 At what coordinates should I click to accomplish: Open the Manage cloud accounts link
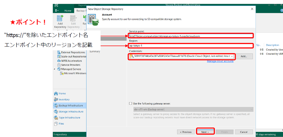pyautogui.click(x=220, y=61)
